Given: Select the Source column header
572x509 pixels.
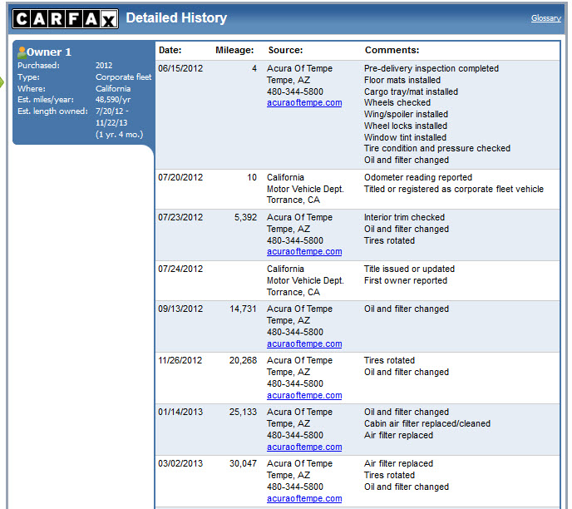Looking at the screenshot, I should pos(284,51).
